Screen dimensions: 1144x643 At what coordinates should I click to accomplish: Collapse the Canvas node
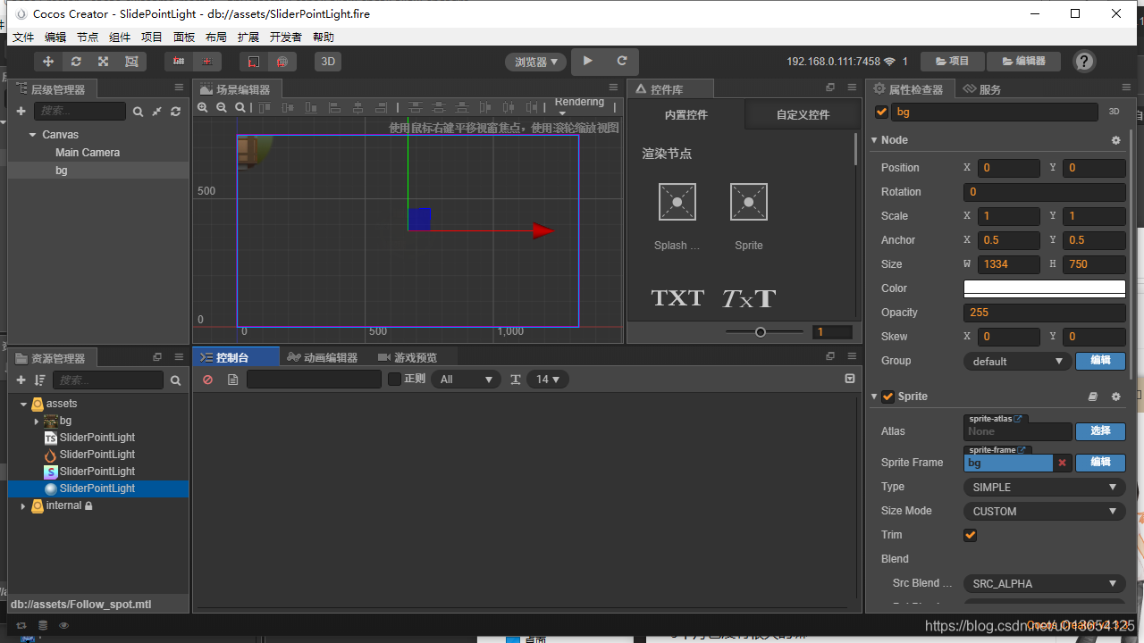[x=33, y=135]
